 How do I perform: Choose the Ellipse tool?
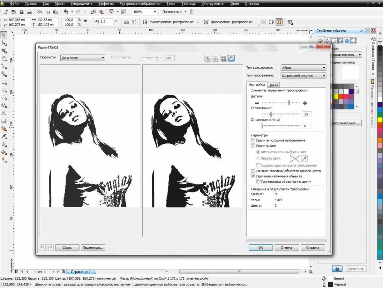[4, 90]
